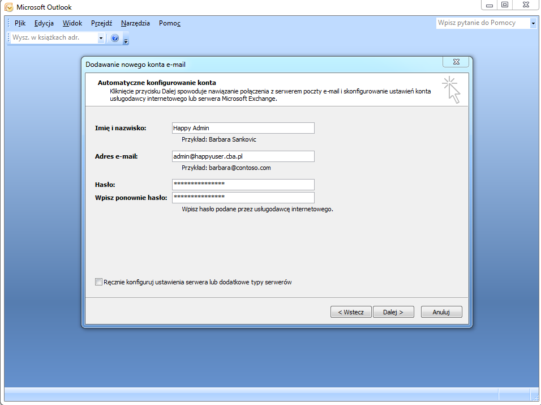Click the Wpisz hasło podane przez usługodawcę text
Viewport: 541px width, 405px height.
pos(257,209)
